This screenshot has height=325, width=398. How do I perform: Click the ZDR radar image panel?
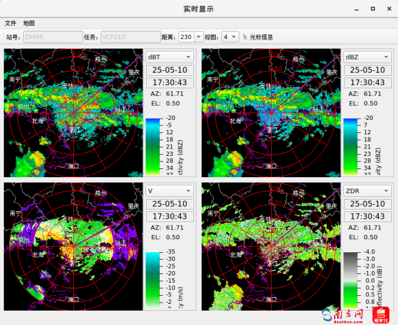(271, 246)
